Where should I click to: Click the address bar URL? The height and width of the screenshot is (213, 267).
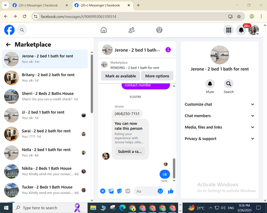78,17
